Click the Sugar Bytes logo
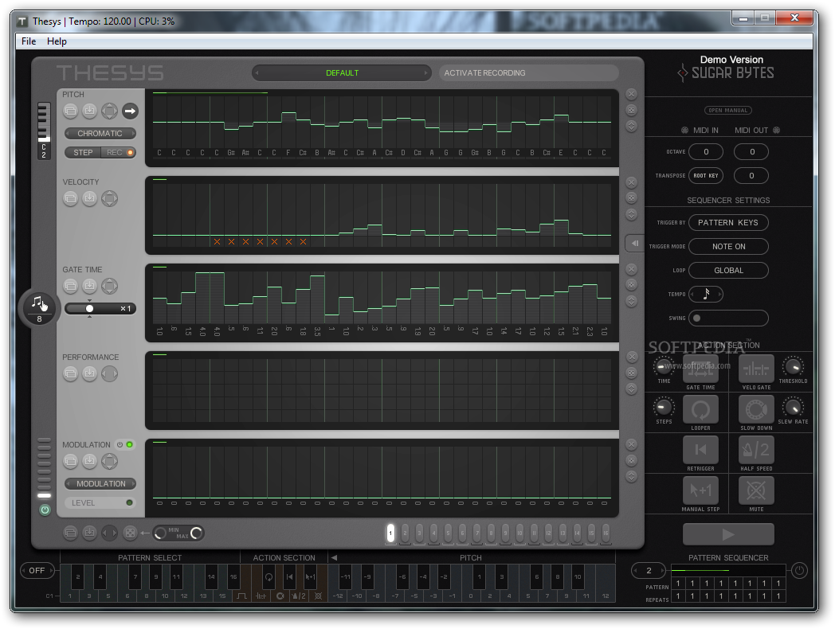The width and height of the screenshot is (835, 629). click(726, 73)
